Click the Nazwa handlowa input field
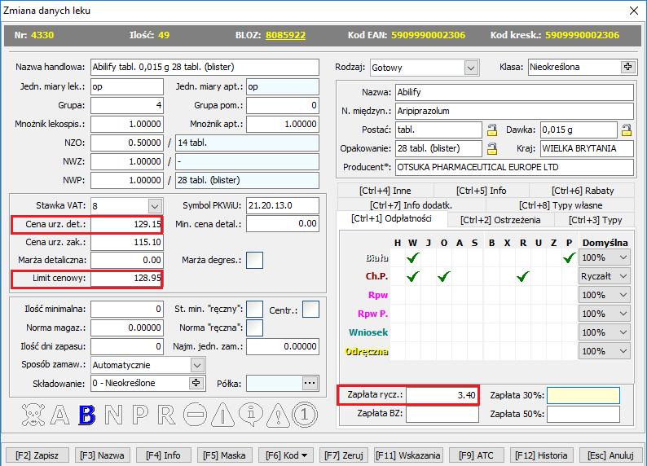Viewport: 647px width, 466px height. pyautogui.click(x=205, y=67)
